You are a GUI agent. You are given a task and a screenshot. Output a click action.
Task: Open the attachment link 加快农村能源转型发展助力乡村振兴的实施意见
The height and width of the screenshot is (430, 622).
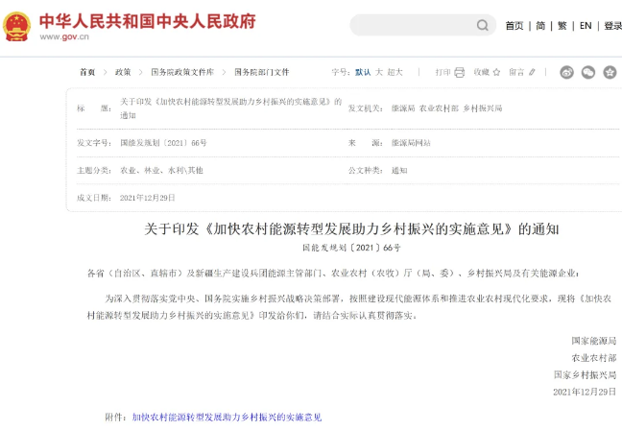coord(227,418)
